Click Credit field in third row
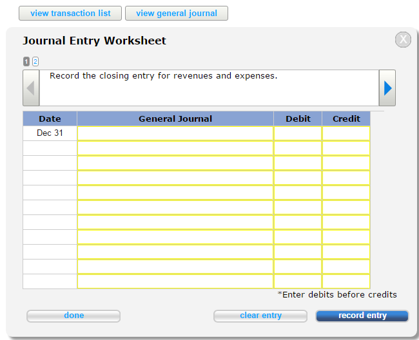 346,163
